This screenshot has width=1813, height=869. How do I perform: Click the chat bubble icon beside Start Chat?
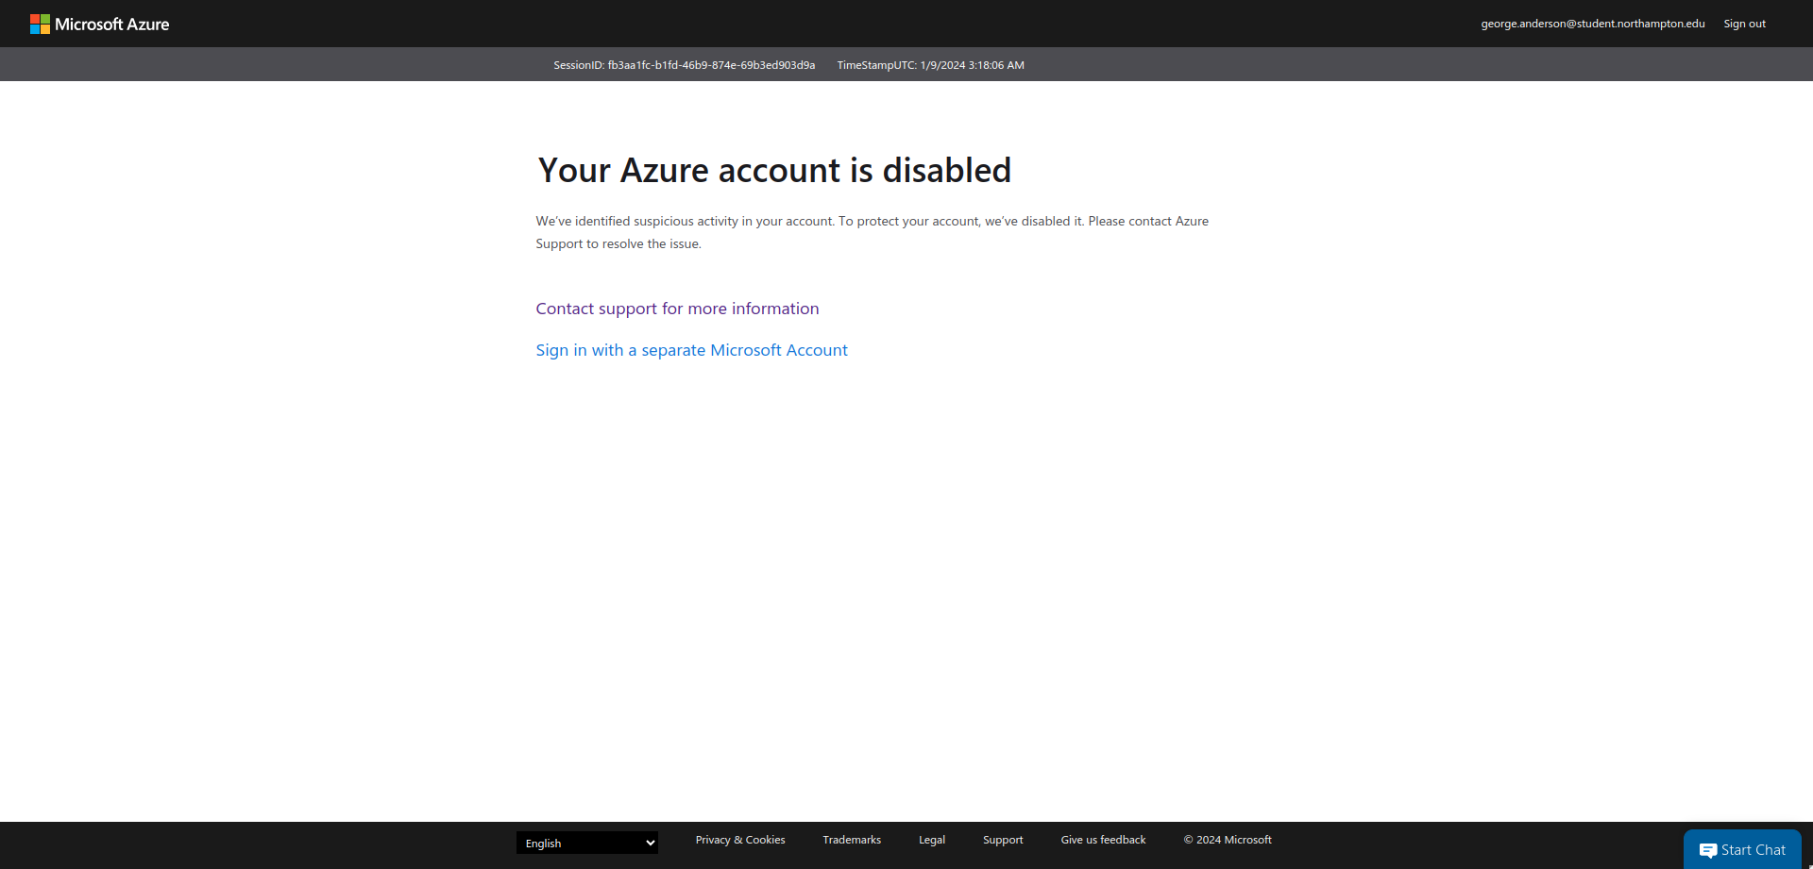coord(1711,849)
